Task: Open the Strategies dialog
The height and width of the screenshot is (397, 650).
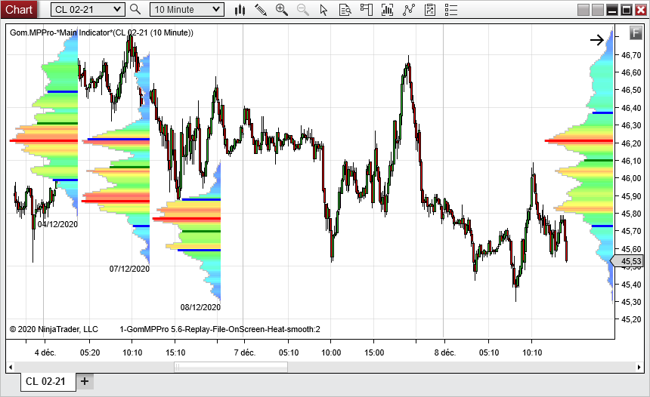Action: click(430, 10)
